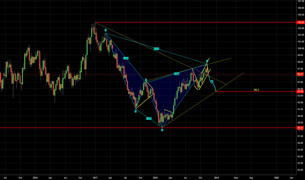Click the 0.874 ratio label
This screenshot has width=305, height=180.
pos(156,49)
